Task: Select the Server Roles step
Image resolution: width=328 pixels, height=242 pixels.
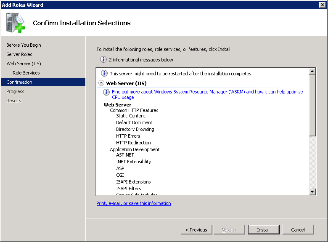Action: tap(19, 54)
